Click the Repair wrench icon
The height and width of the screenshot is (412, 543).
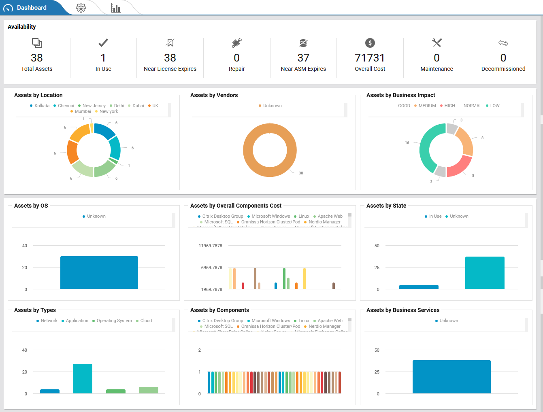(x=237, y=43)
